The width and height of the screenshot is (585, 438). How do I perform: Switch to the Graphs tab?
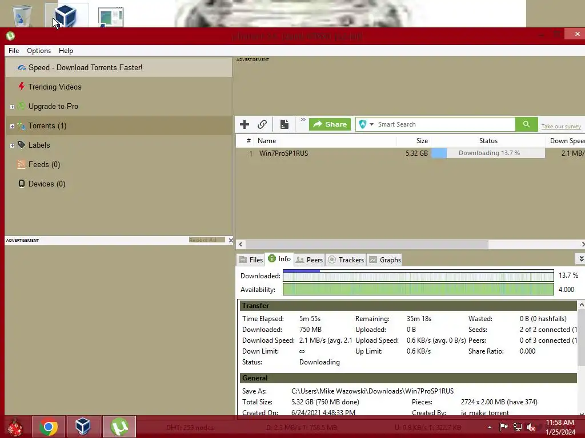click(x=385, y=259)
